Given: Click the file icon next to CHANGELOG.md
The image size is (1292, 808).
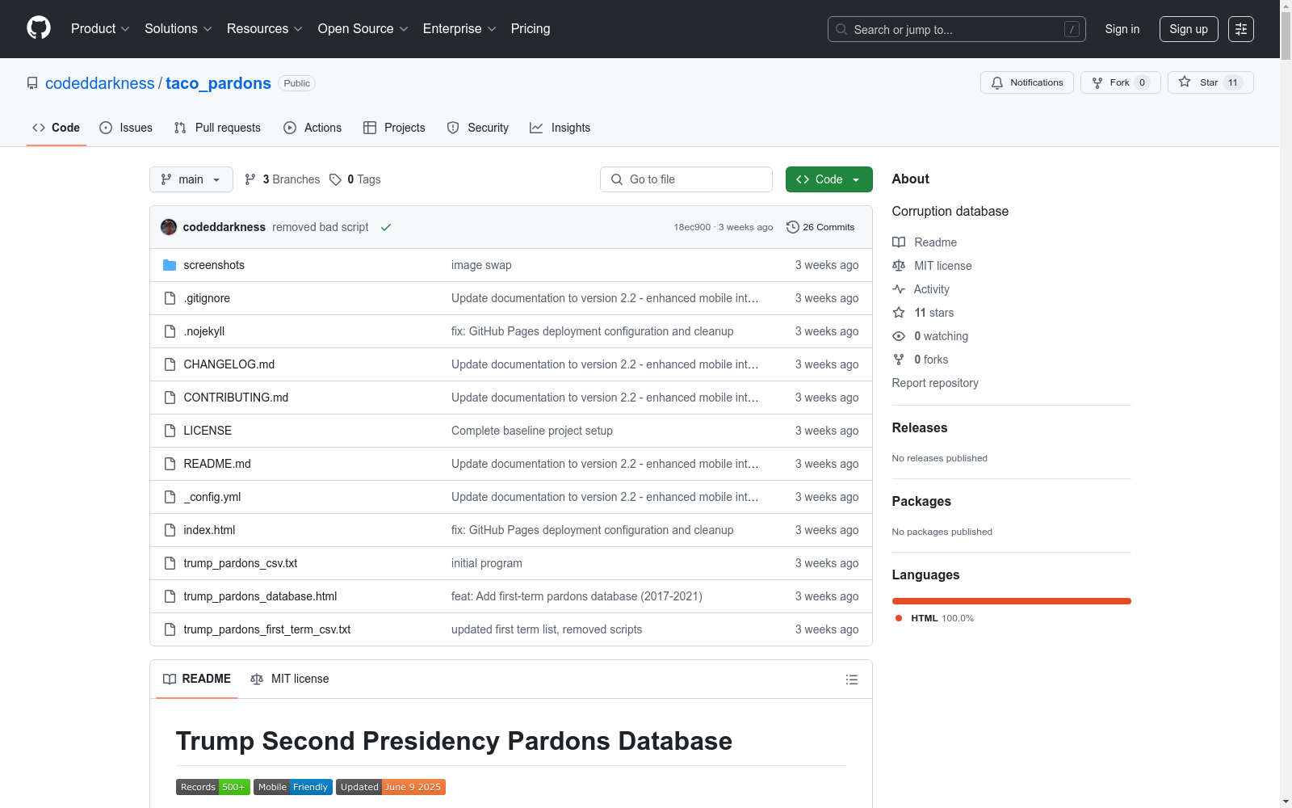Looking at the screenshot, I should [x=170, y=364].
